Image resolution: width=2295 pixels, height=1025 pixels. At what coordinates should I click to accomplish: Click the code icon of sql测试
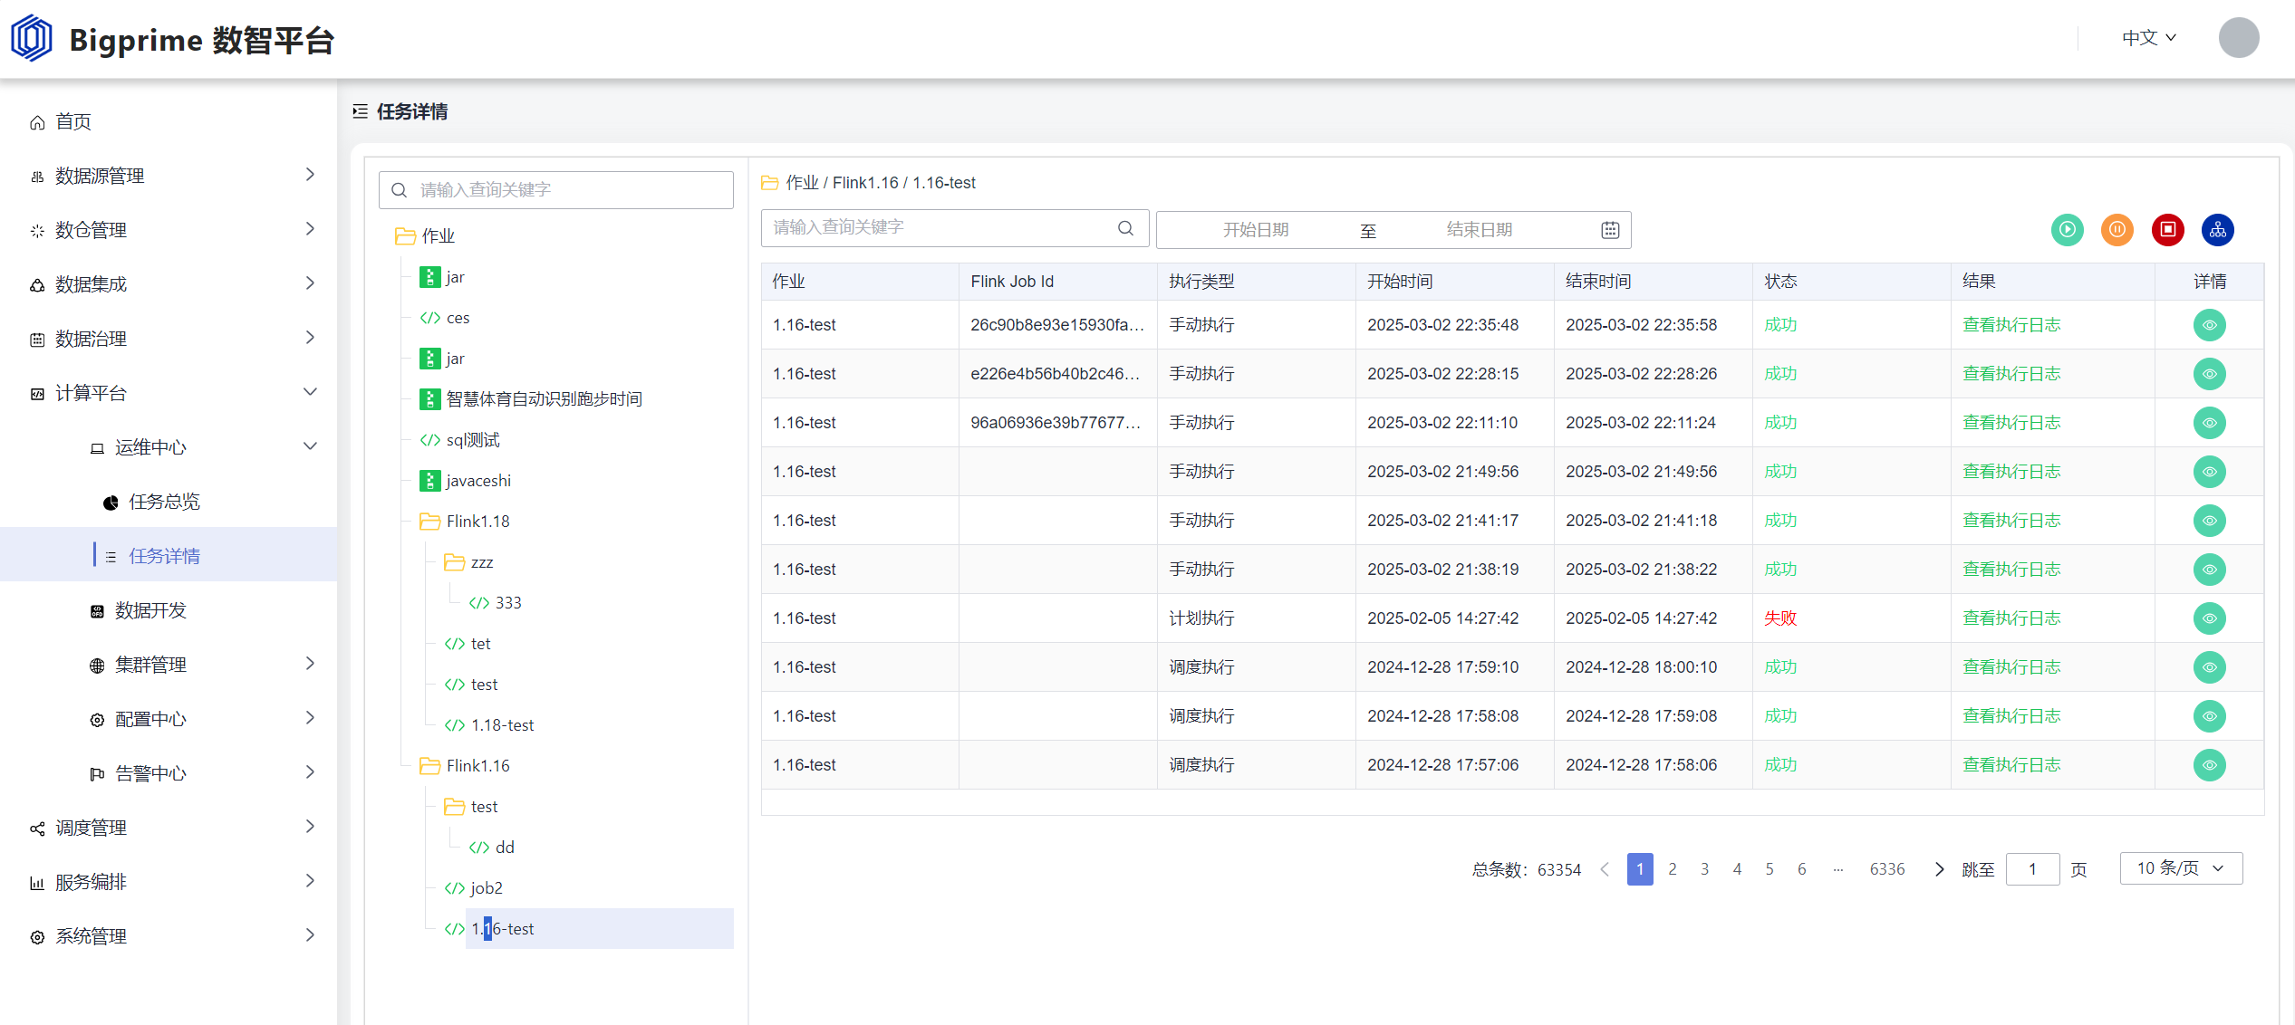(429, 440)
